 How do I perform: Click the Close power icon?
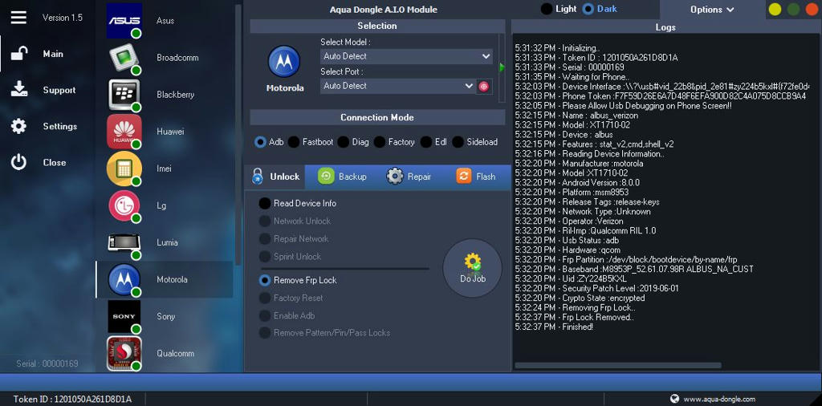click(18, 162)
